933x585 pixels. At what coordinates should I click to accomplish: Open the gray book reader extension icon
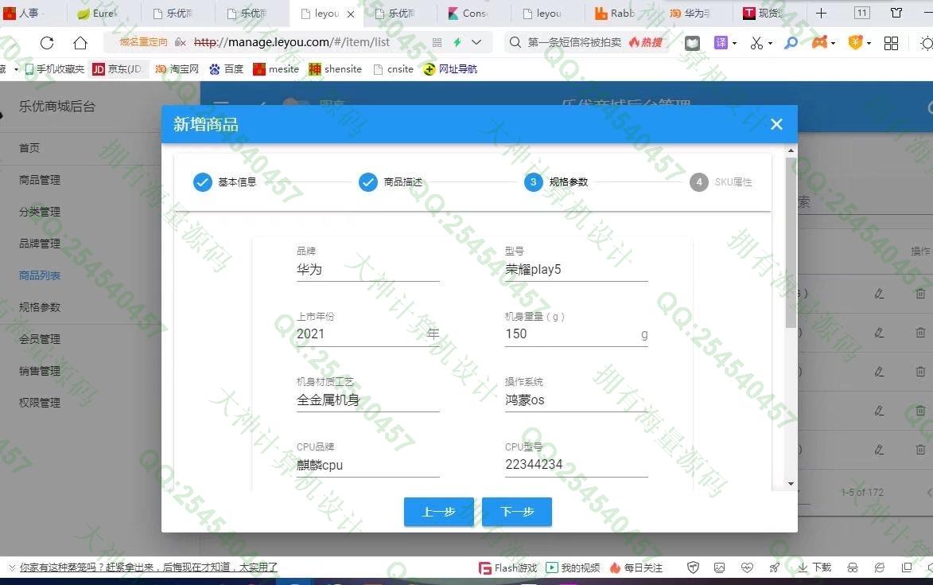(x=692, y=43)
